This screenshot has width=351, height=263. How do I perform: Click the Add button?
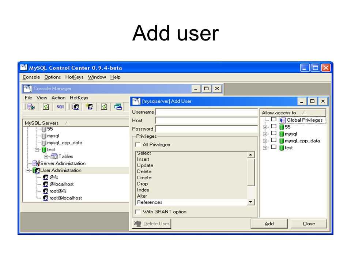click(269, 224)
